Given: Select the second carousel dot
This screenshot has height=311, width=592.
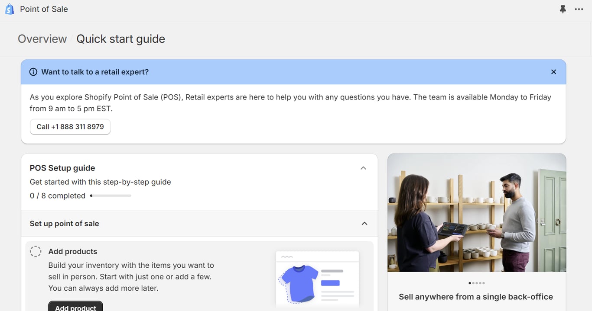Looking at the screenshot, I should coord(473,283).
